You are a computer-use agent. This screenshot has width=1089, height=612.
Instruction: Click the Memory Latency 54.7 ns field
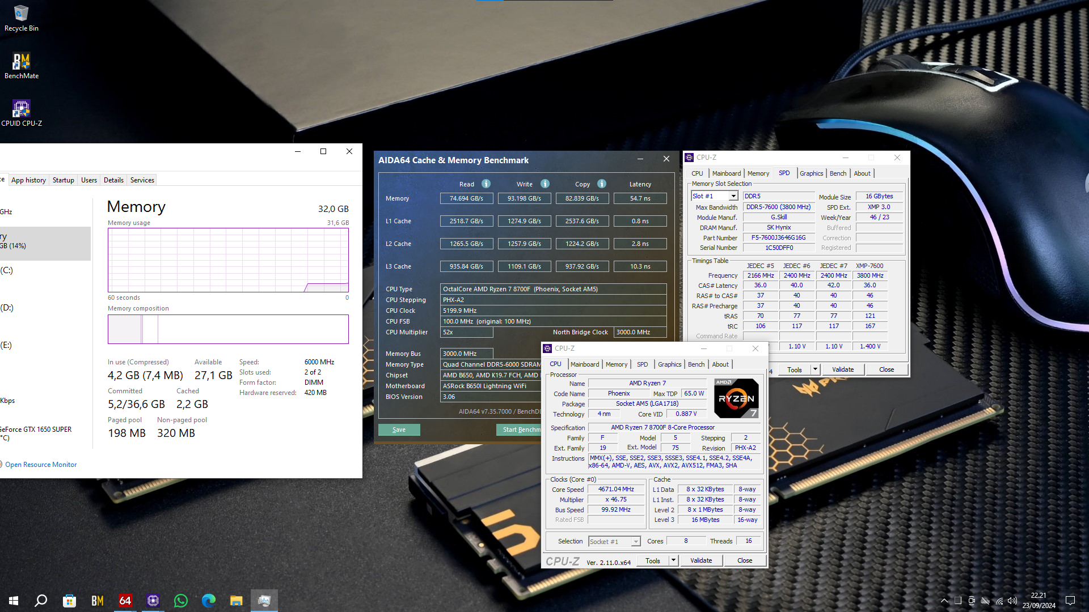(x=640, y=198)
